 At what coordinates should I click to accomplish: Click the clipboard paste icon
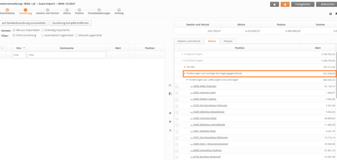[x=170, y=94]
